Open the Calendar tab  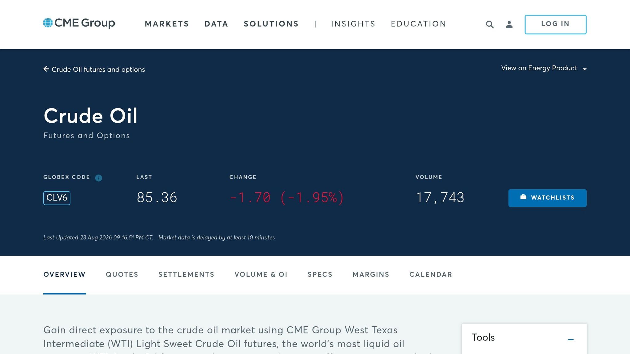[x=431, y=275]
